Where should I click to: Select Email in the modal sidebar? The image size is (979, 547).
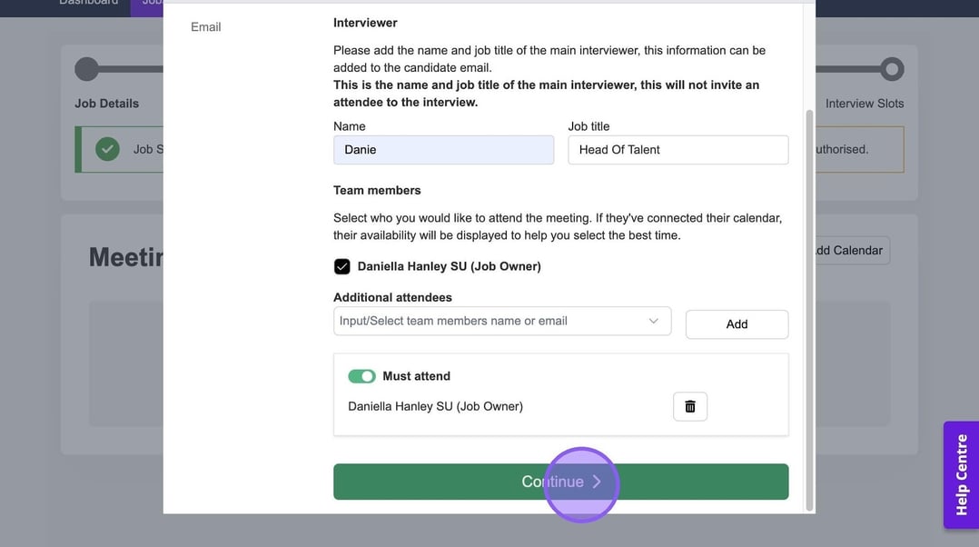tap(206, 27)
